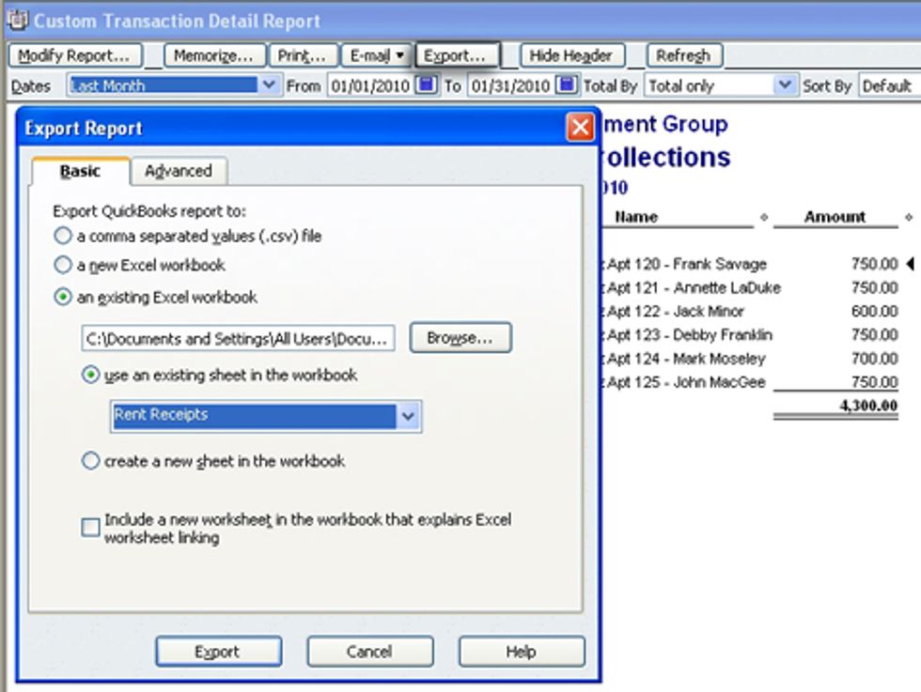This screenshot has height=692, width=921.
Task: Click the Name column header
Action: click(x=636, y=217)
